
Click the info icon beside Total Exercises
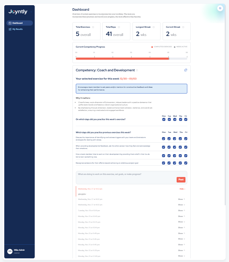93,27
